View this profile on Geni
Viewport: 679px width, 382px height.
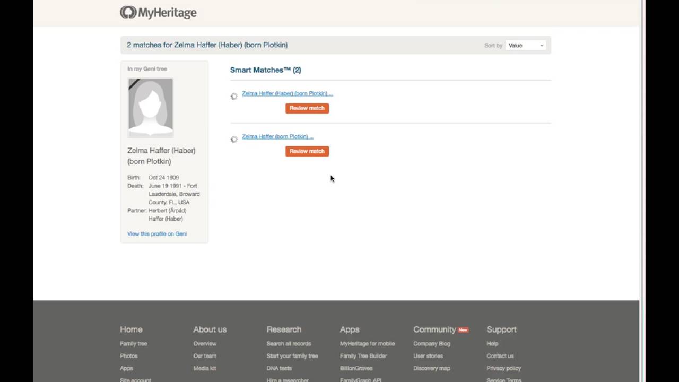point(157,234)
